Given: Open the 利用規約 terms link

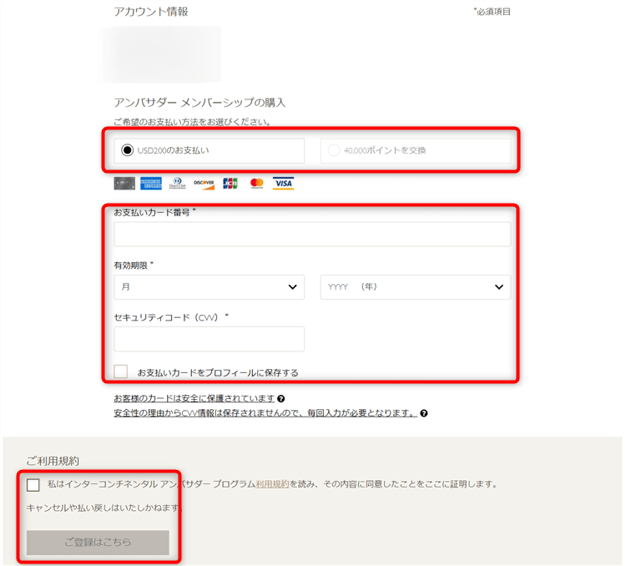Looking at the screenshot, I should [x=272, y=483].
